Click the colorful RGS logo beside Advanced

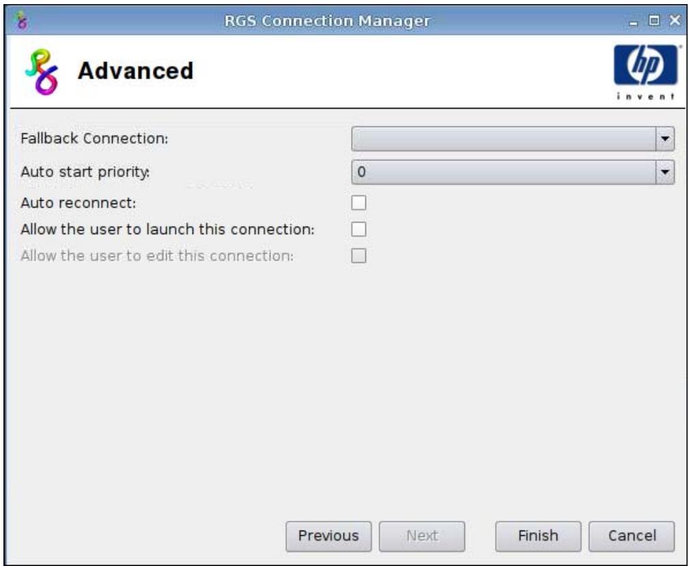click(42, 71)
